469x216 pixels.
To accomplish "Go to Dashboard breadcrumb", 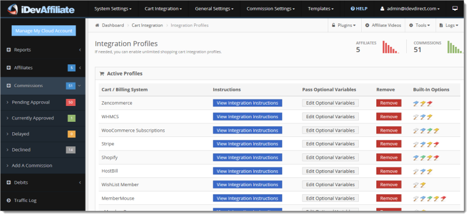I will tap(113, 25).
